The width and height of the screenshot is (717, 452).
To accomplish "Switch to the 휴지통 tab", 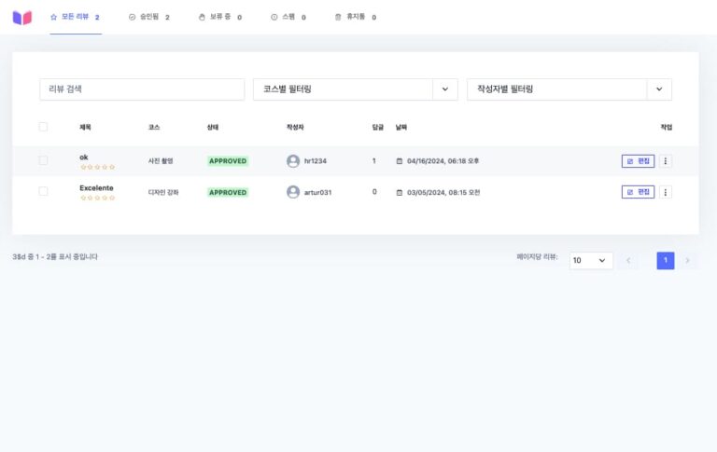I will tap(355, 17).
